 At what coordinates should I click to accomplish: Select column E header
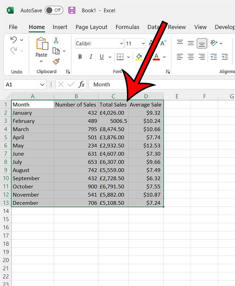point(177,96)
